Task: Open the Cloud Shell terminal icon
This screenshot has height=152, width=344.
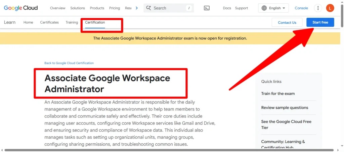Action: tap(207, 8)
